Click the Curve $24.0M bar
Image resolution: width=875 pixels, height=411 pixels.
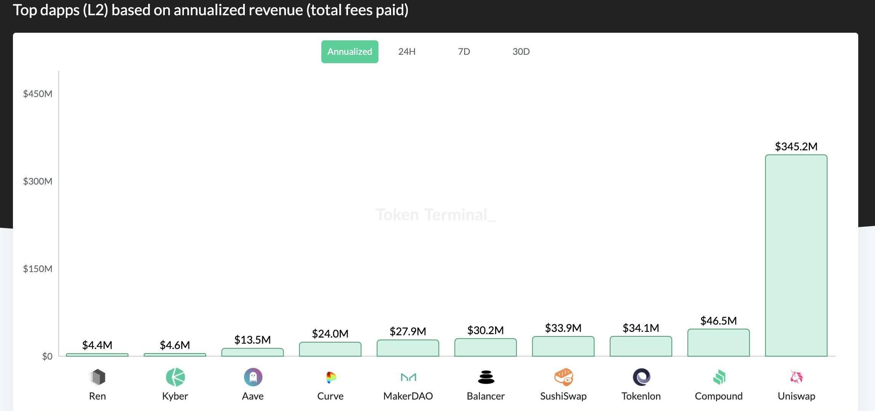(330, 349)
